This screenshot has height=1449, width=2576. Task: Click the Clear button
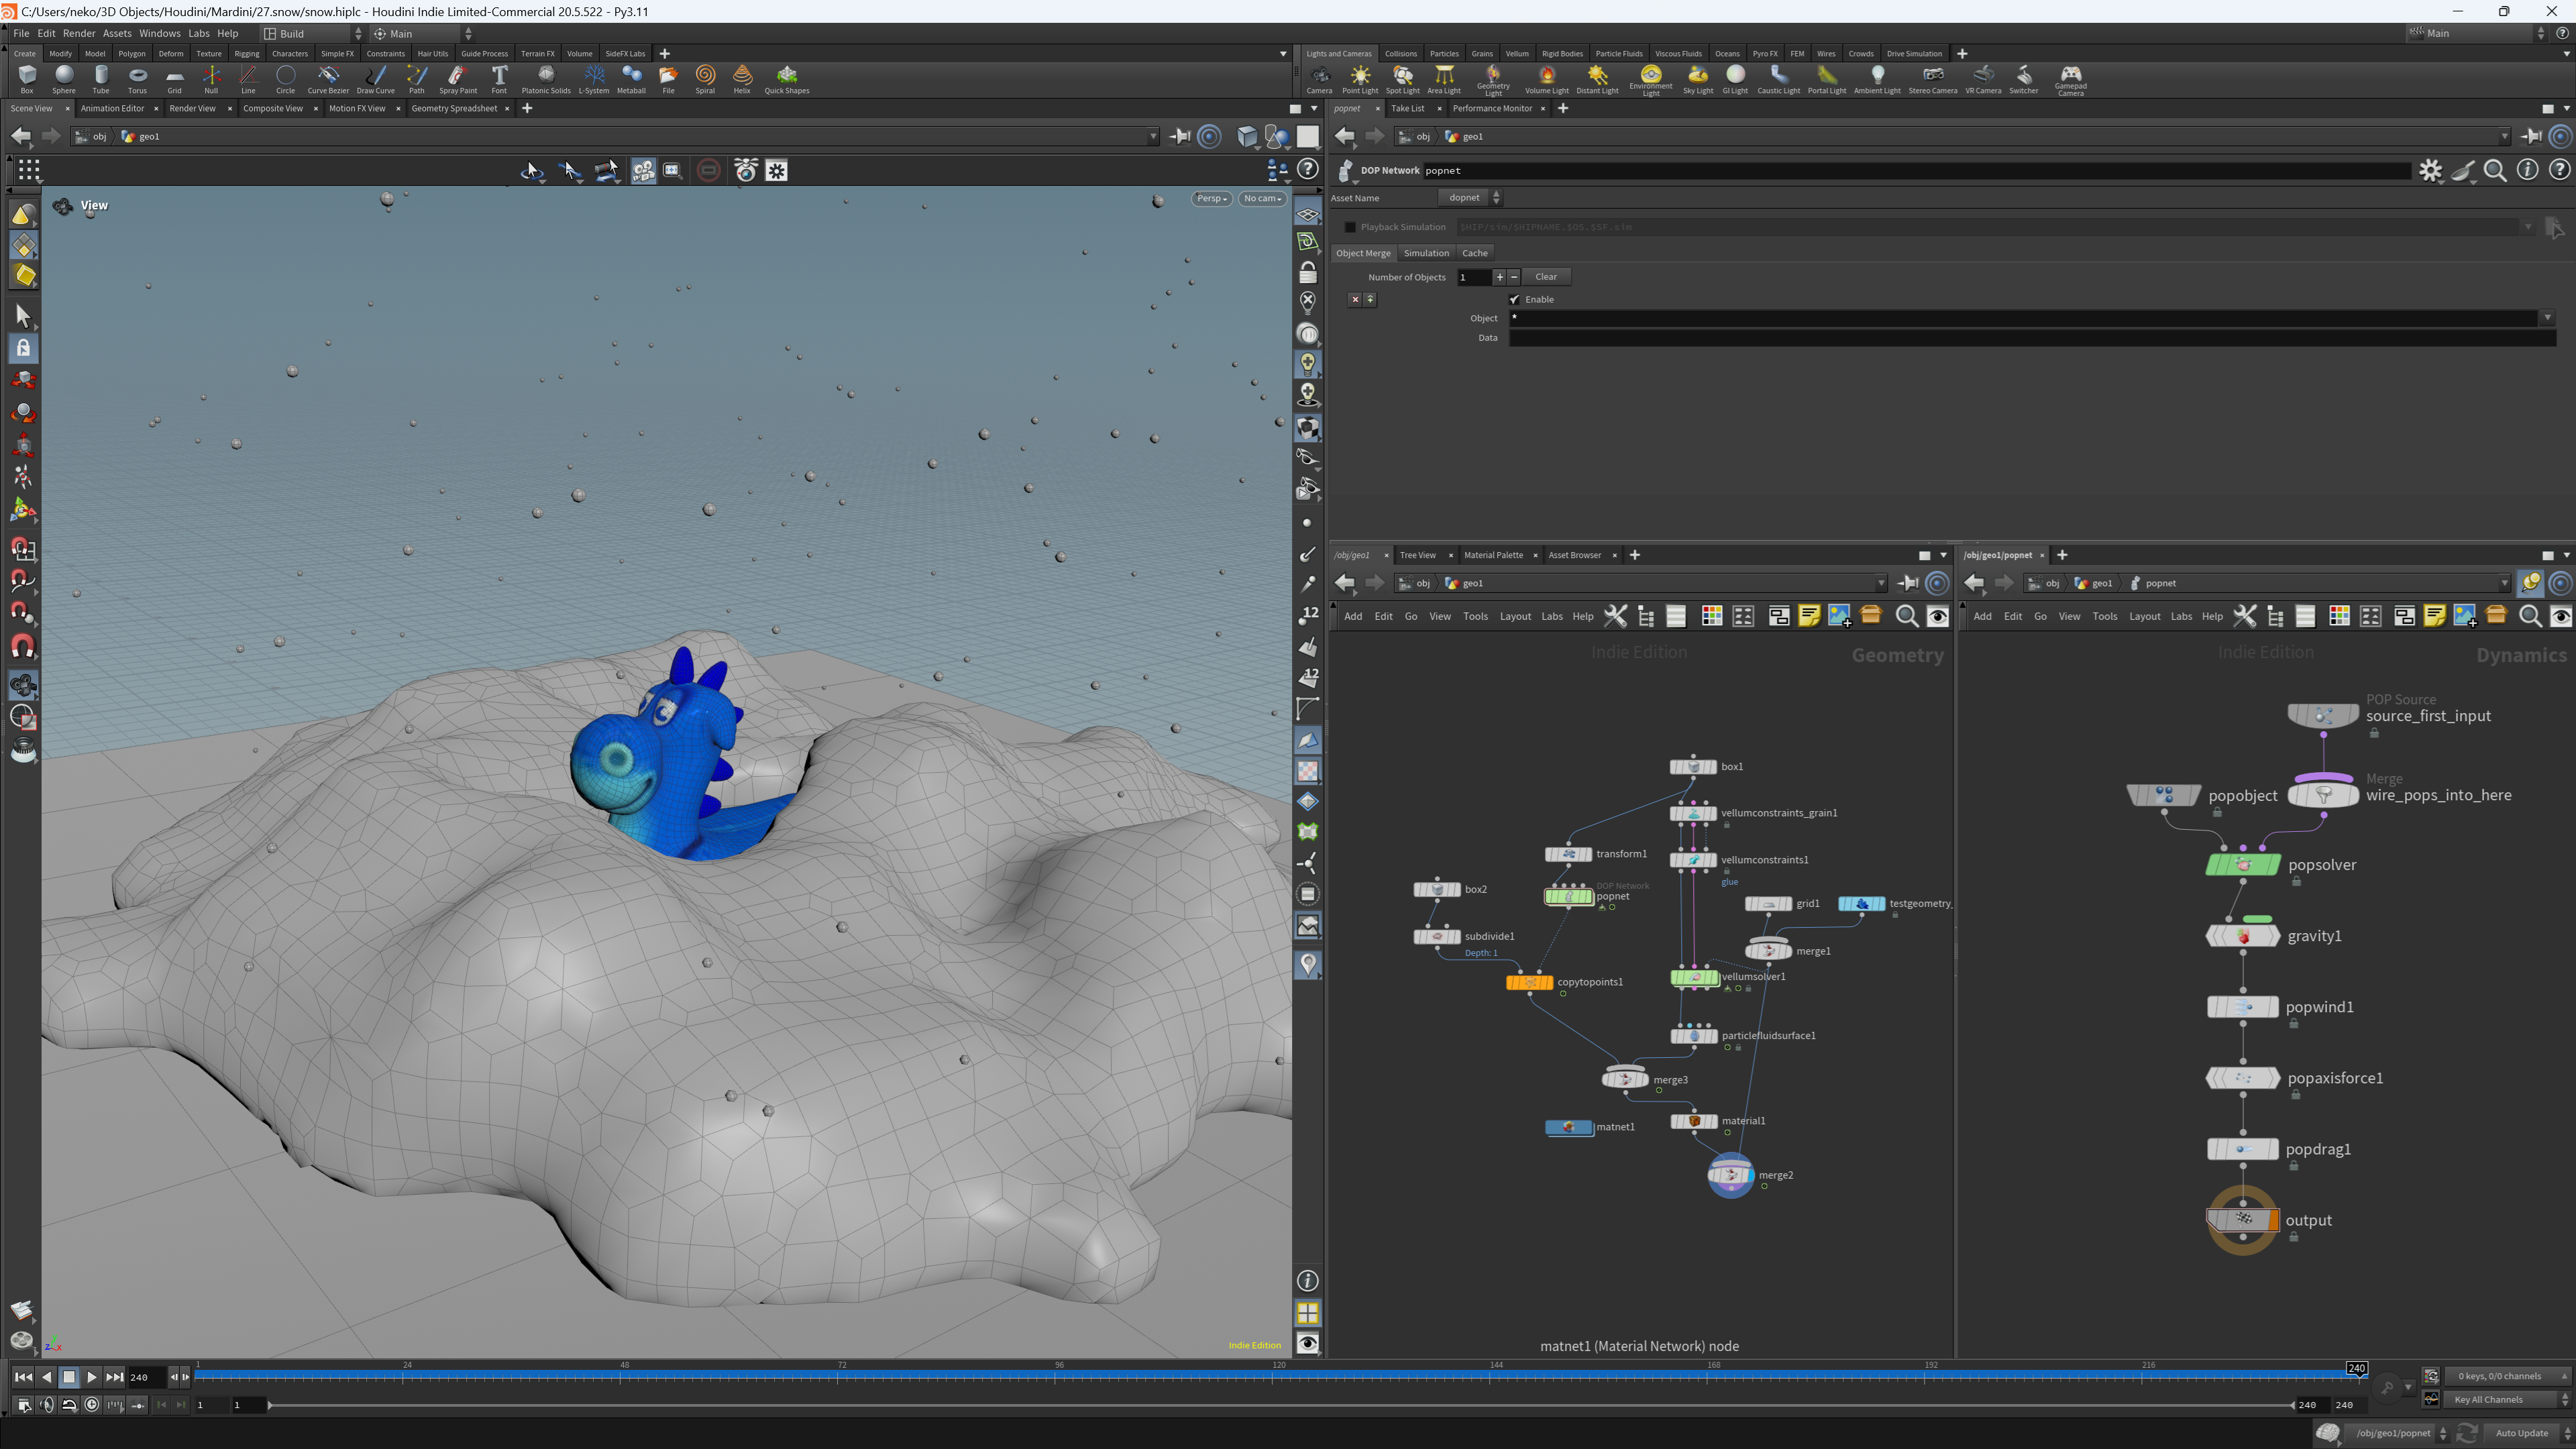[1546, 277]
